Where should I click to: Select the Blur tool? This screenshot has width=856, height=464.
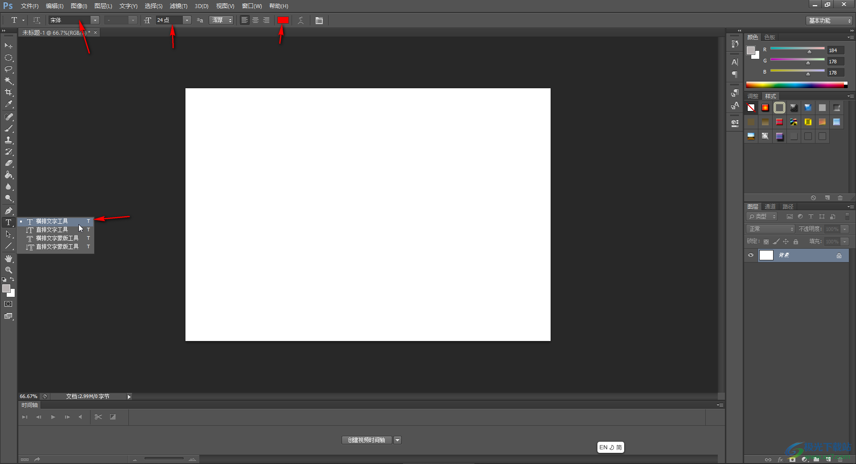(x=8, y=187)
